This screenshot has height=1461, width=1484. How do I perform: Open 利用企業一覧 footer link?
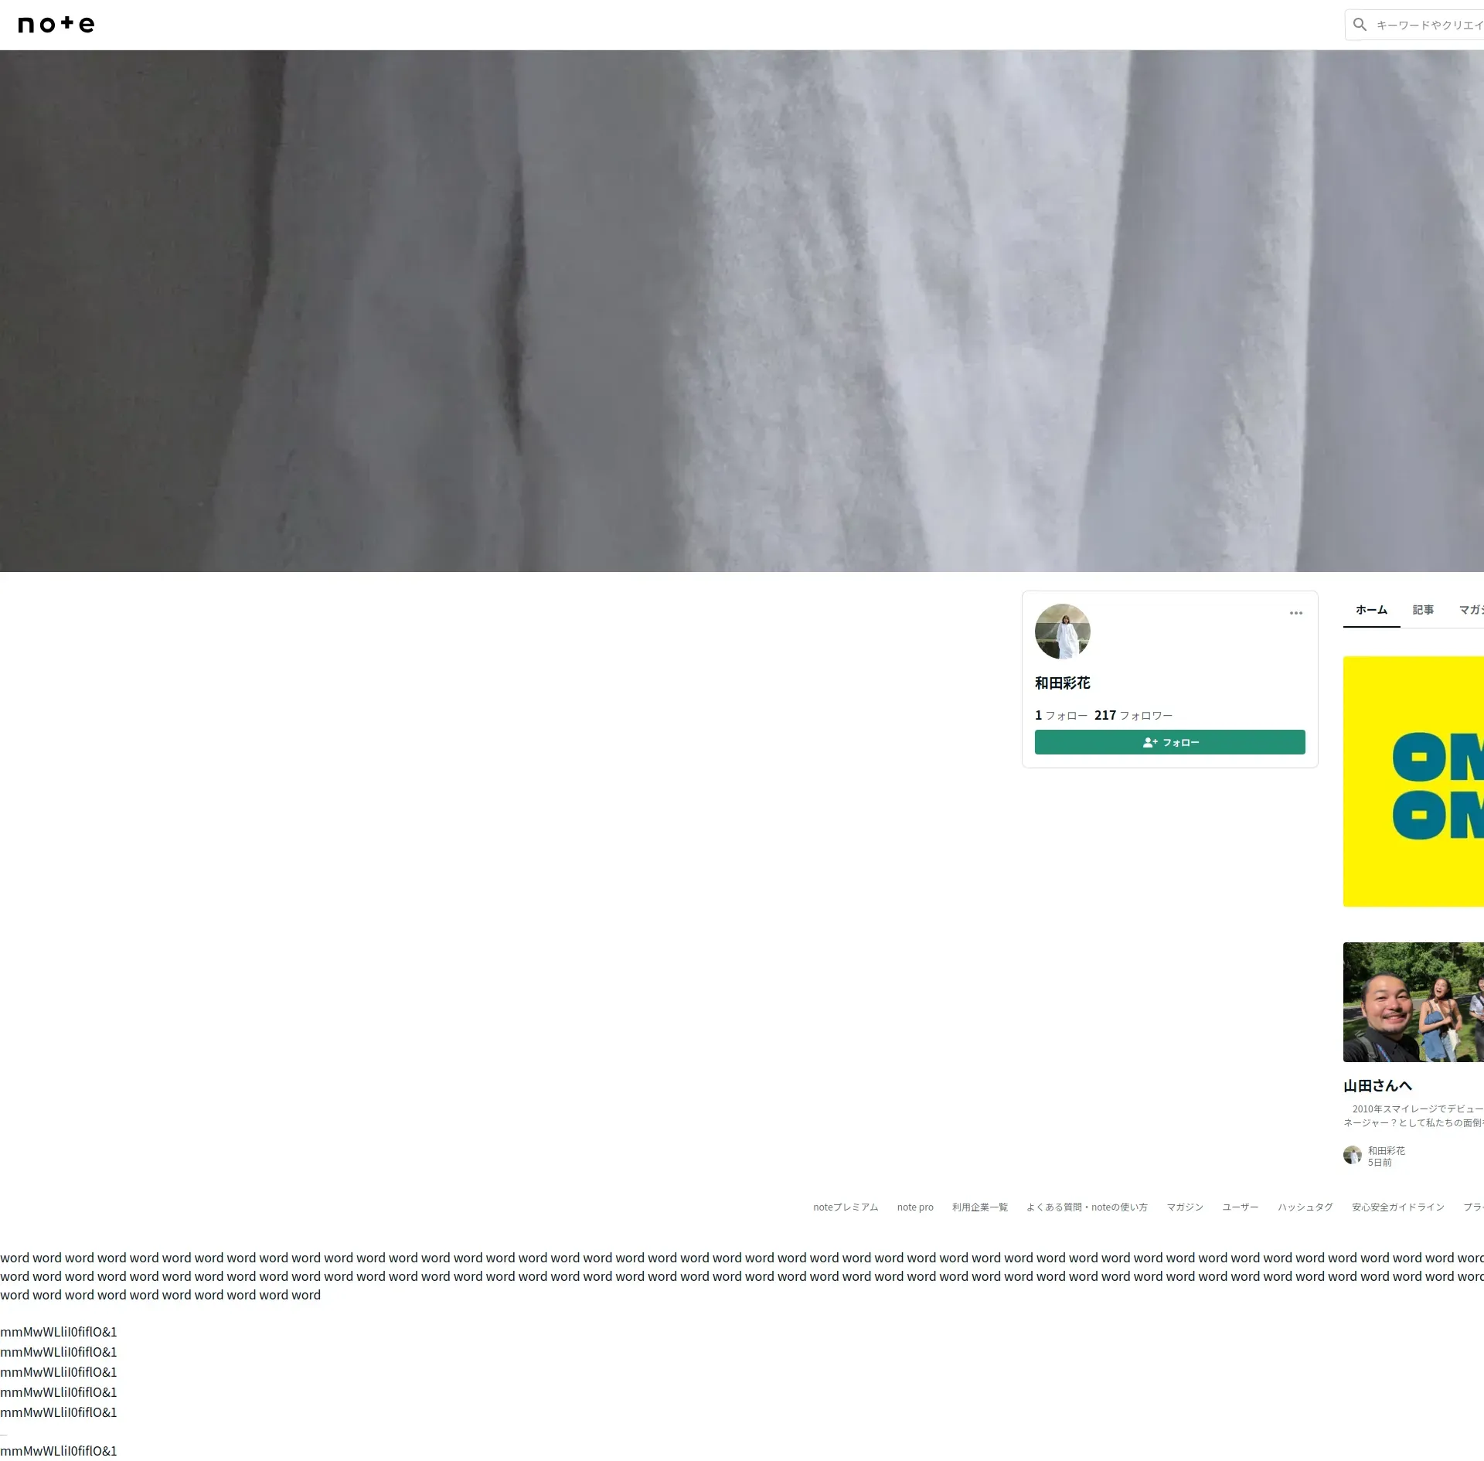point(979,1207)
